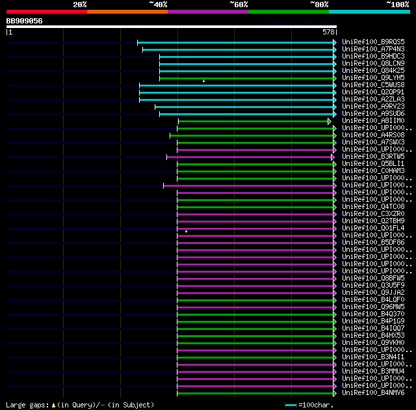
Task: Open the UniRef100_B9RQS5 hit label
Action: click(373, 42)
